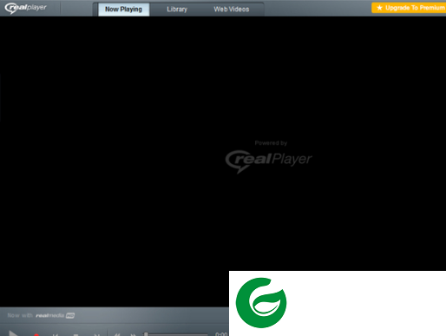Click the seek bar track
446x336 pixels.
click(x=176, y=335)
